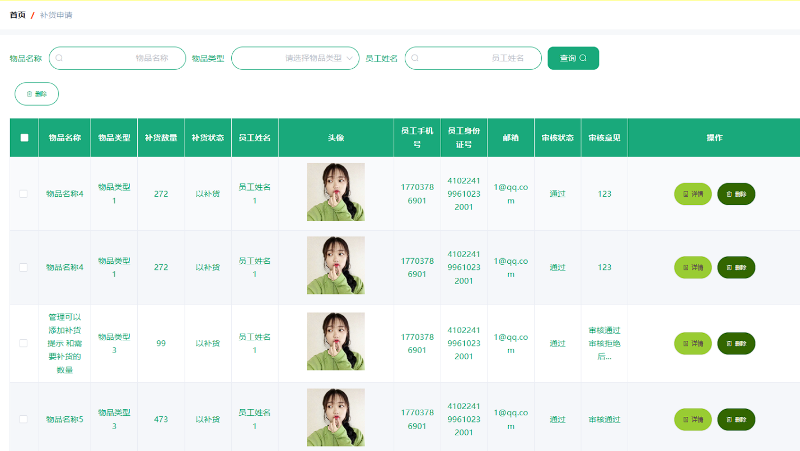Open 详情 for the first 物品名称4 row
800x451 pixels.
pos(693,194)
